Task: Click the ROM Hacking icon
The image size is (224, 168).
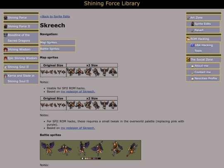Action: pyautogui.click(x=188, y=39)
